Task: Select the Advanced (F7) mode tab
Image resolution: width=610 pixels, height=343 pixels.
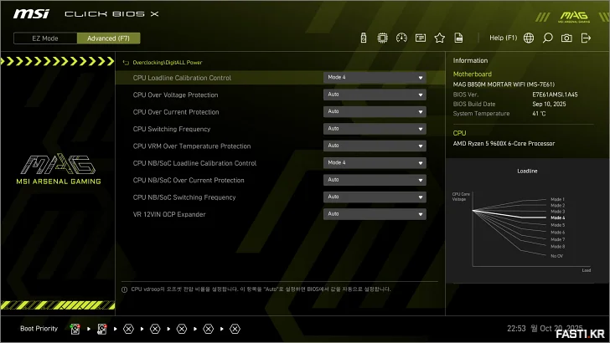Action: click(x=109, y=38)
